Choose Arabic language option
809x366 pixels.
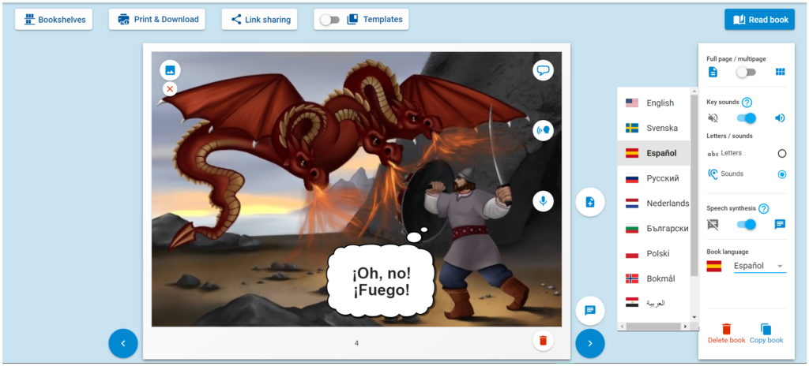click(x=653, y=303)
